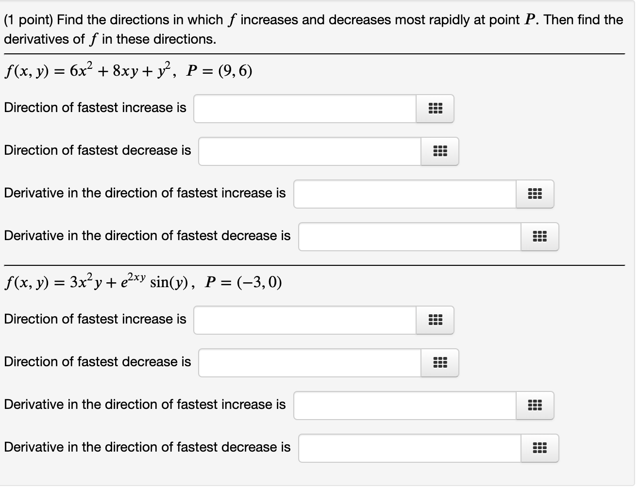This screenshot has height=487, width=639.
Task: Open equation editor for second fastest increase direction
Action: tap(435, 320)
